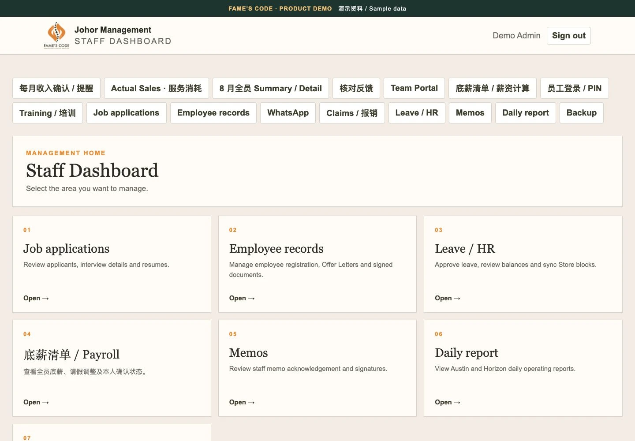Viewport: 635px width, 441px height.
Task: Open 底薪清单 / 薪资计算
Action: point(493,88)
